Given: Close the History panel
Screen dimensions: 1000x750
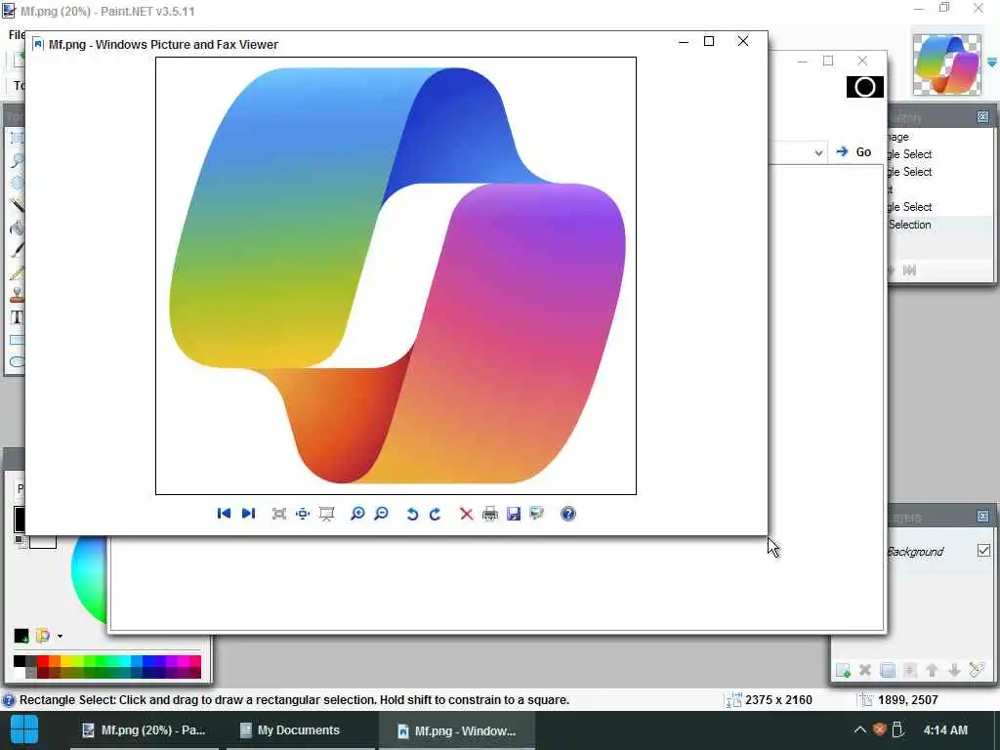Looking at the screenshot, I should pyautogui.click(x=982, y=117).
